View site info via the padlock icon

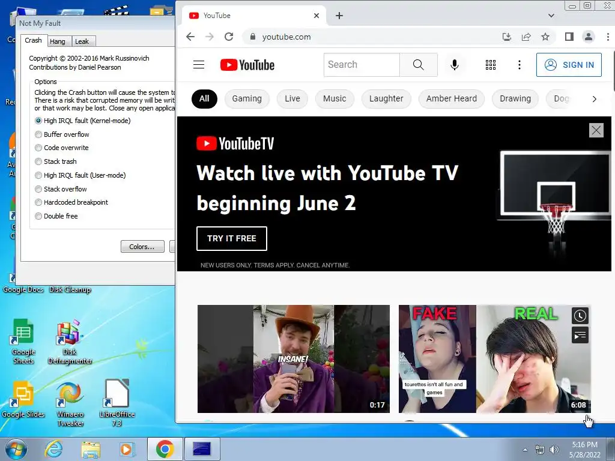[x=253, y=37]
